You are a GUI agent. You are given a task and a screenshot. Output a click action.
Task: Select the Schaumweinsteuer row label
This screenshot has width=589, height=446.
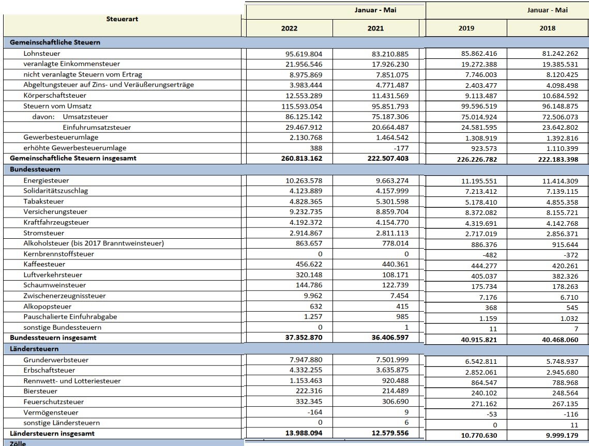[54, 285]
